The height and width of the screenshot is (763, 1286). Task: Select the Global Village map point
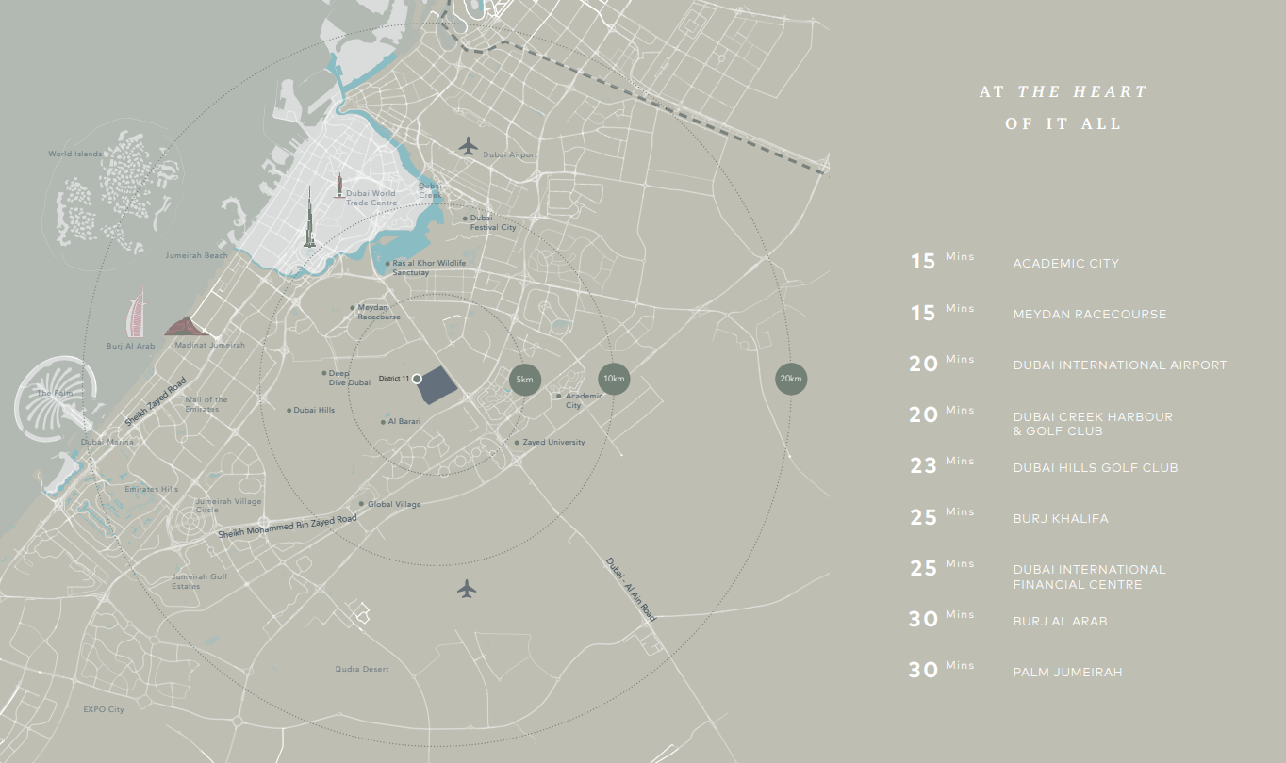tap(361, 505)
